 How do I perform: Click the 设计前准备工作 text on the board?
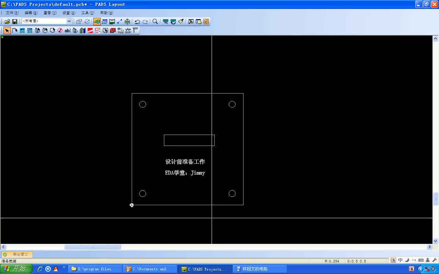coord(185,162)
